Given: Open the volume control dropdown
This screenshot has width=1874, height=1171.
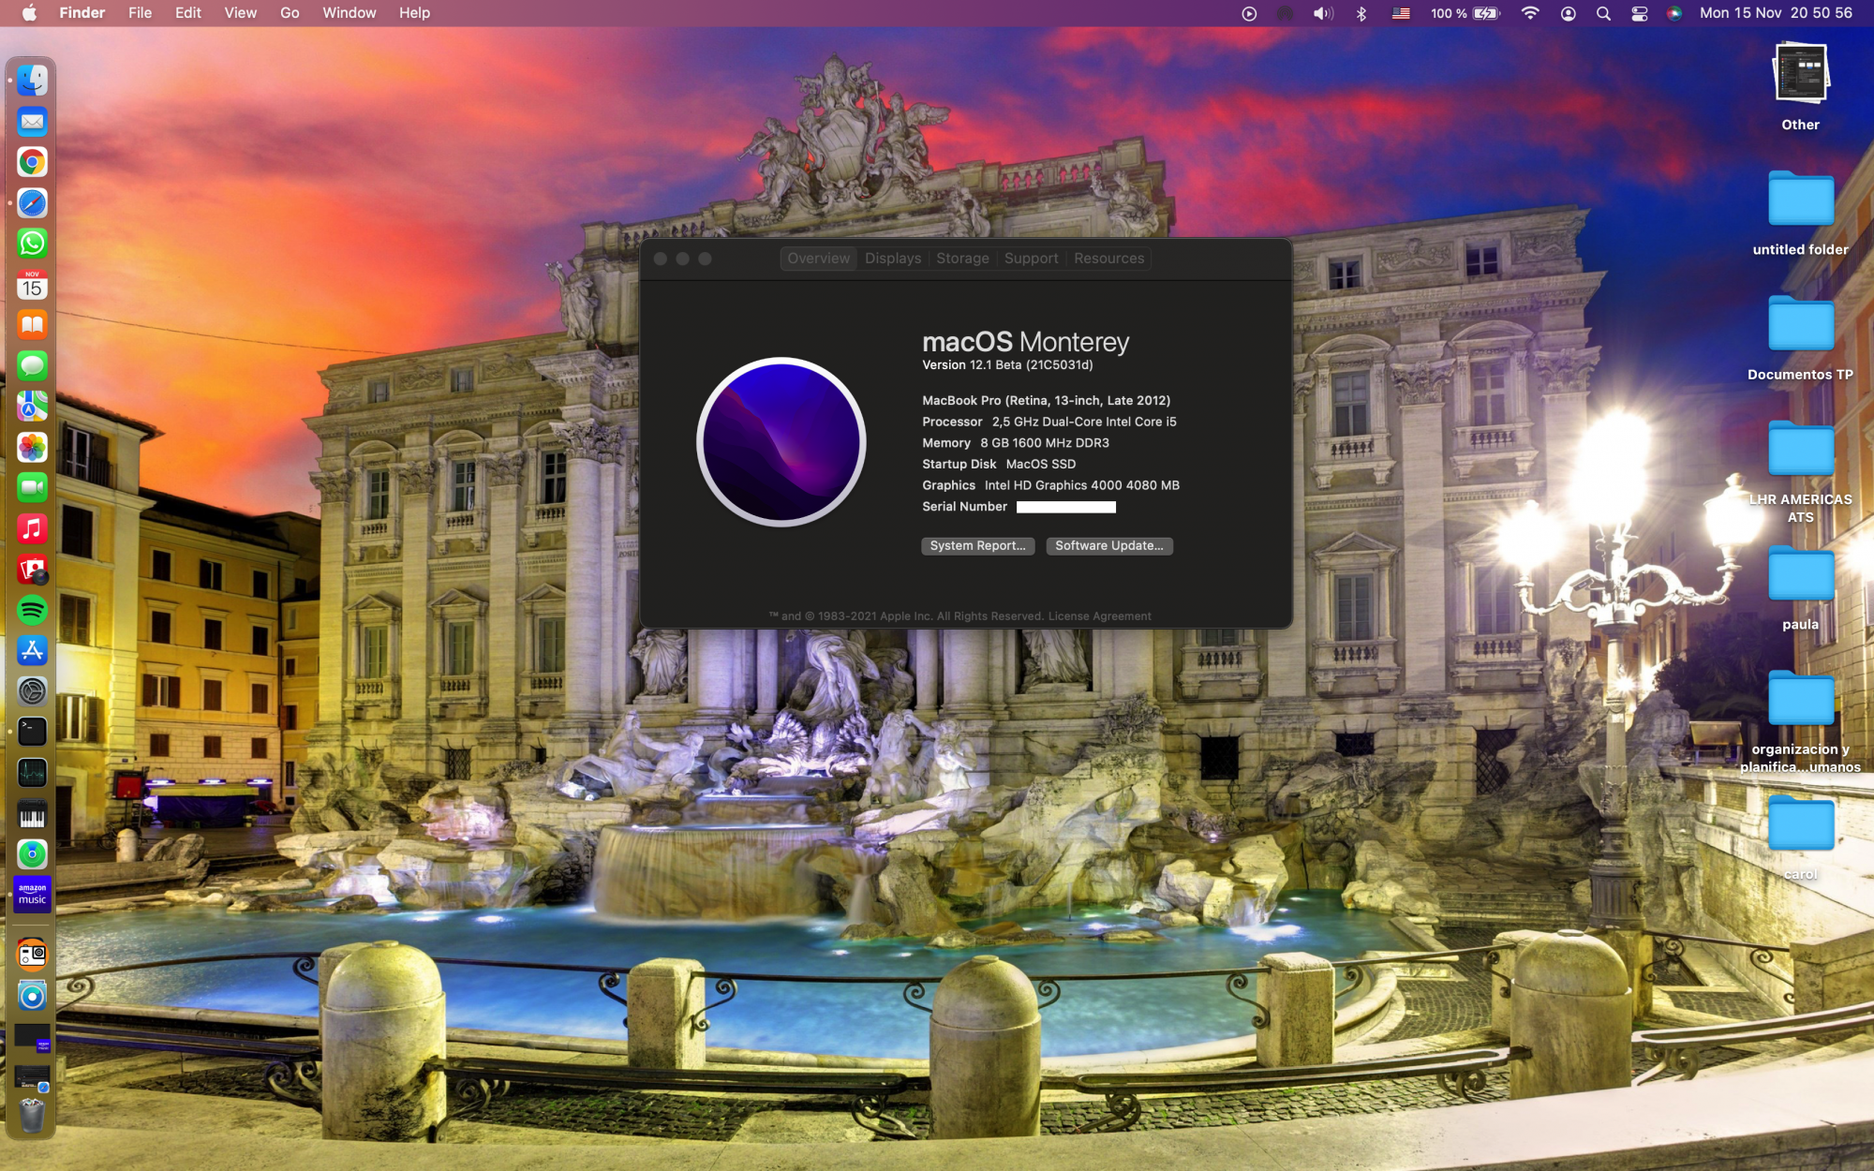Looking at the screenshot, I should [1322, 13].
